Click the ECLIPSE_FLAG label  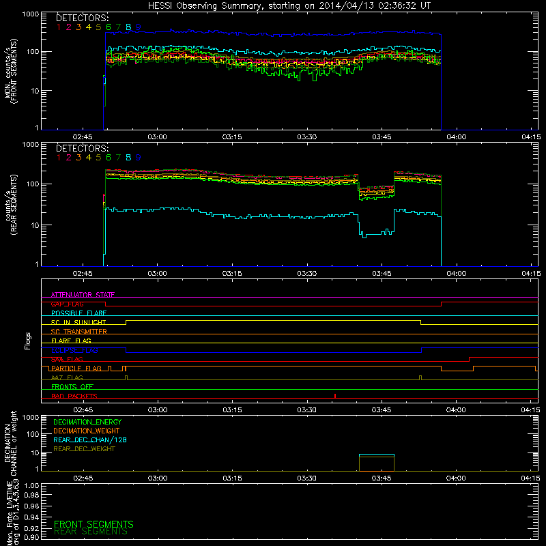[x=74, y=350]
